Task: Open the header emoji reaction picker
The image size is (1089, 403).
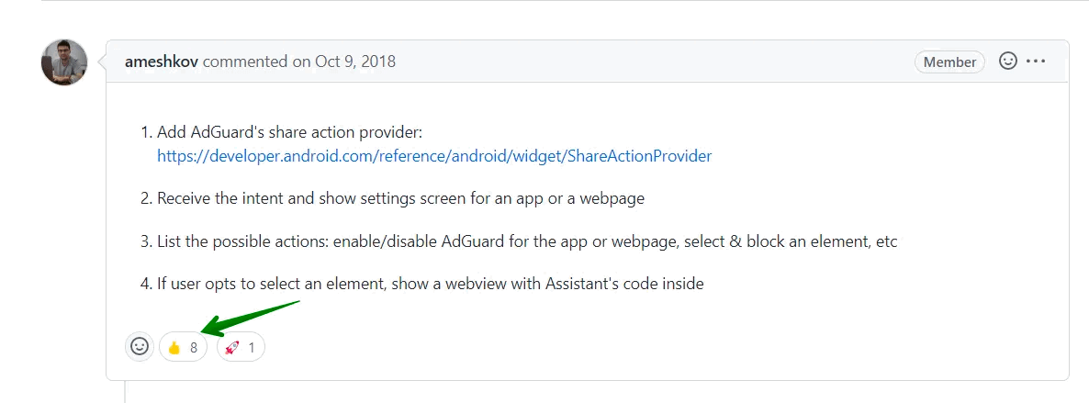Action: click(1007, 62)
